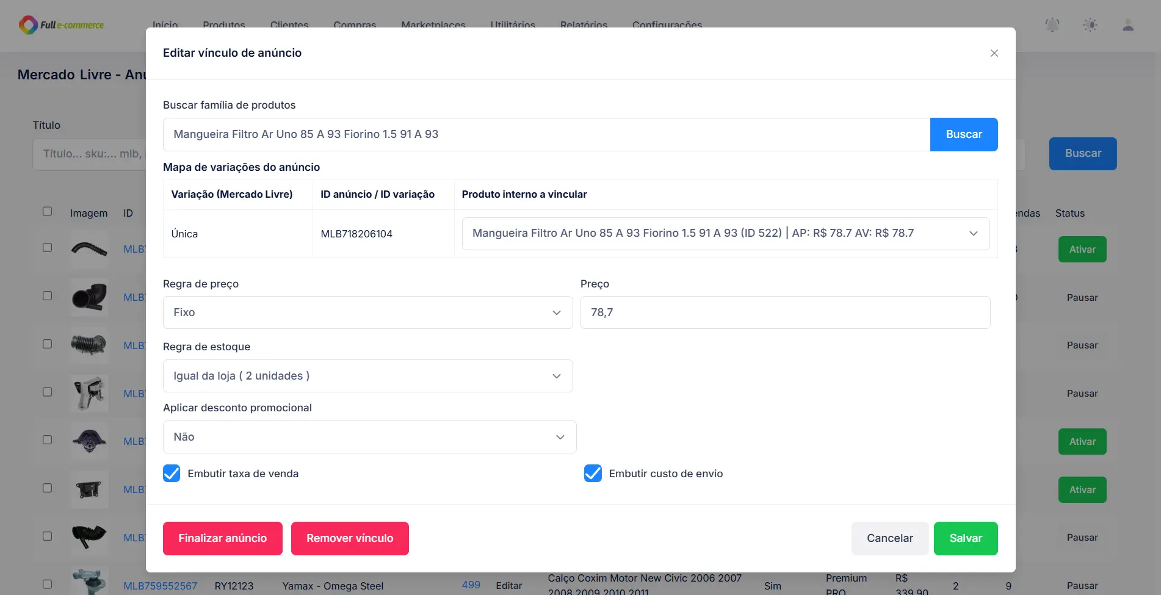Select the checkbox of the fifth listing row

tap(47, 439)
